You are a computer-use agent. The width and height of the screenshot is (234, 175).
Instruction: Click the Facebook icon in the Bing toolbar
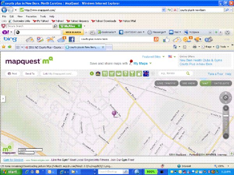coord(72,39)
